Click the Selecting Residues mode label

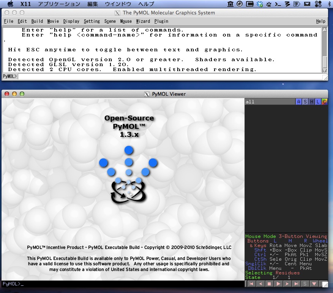(x=273, y=273)
